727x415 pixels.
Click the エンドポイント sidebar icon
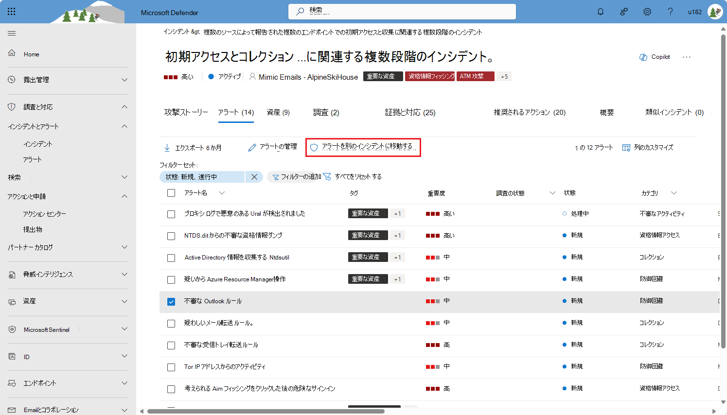click(12, 383)
